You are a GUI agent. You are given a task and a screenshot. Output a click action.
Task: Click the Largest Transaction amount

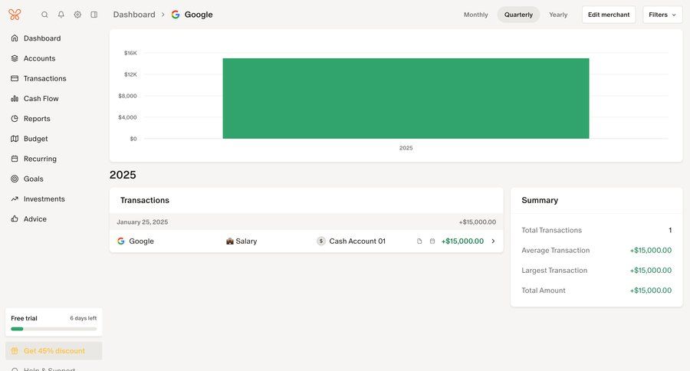click(650, 271)
